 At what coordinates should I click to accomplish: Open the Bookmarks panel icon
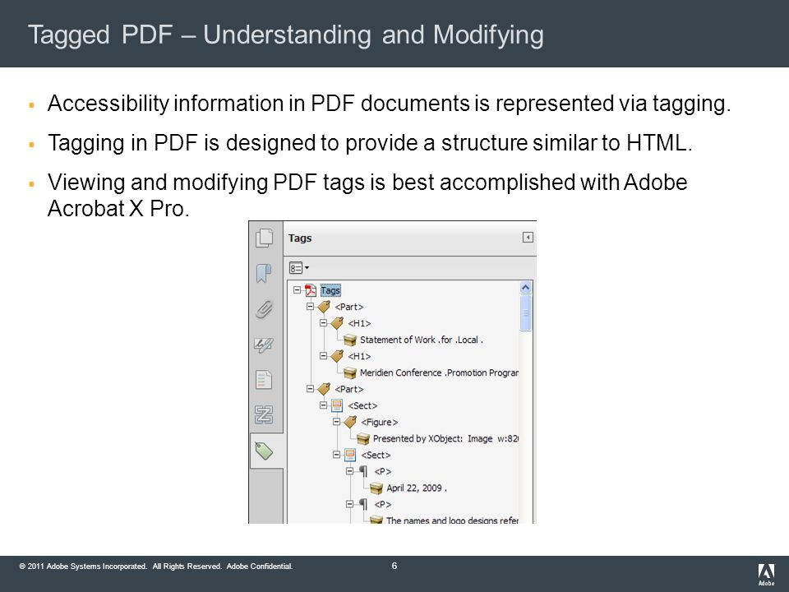pos(264,273)
